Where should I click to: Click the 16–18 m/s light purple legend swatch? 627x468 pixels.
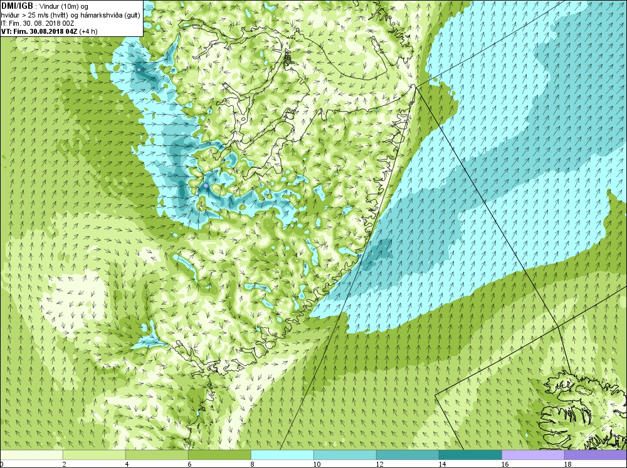[533, 455]
